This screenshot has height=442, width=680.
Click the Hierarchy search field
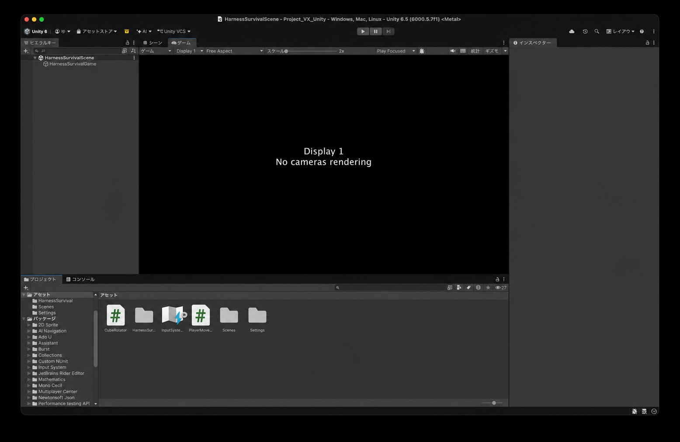pos(77,51)
